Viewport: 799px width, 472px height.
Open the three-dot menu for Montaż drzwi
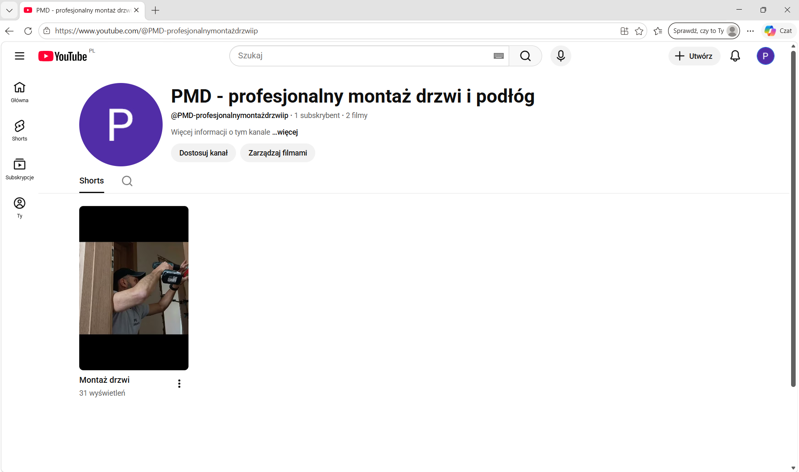coord(179,384)
